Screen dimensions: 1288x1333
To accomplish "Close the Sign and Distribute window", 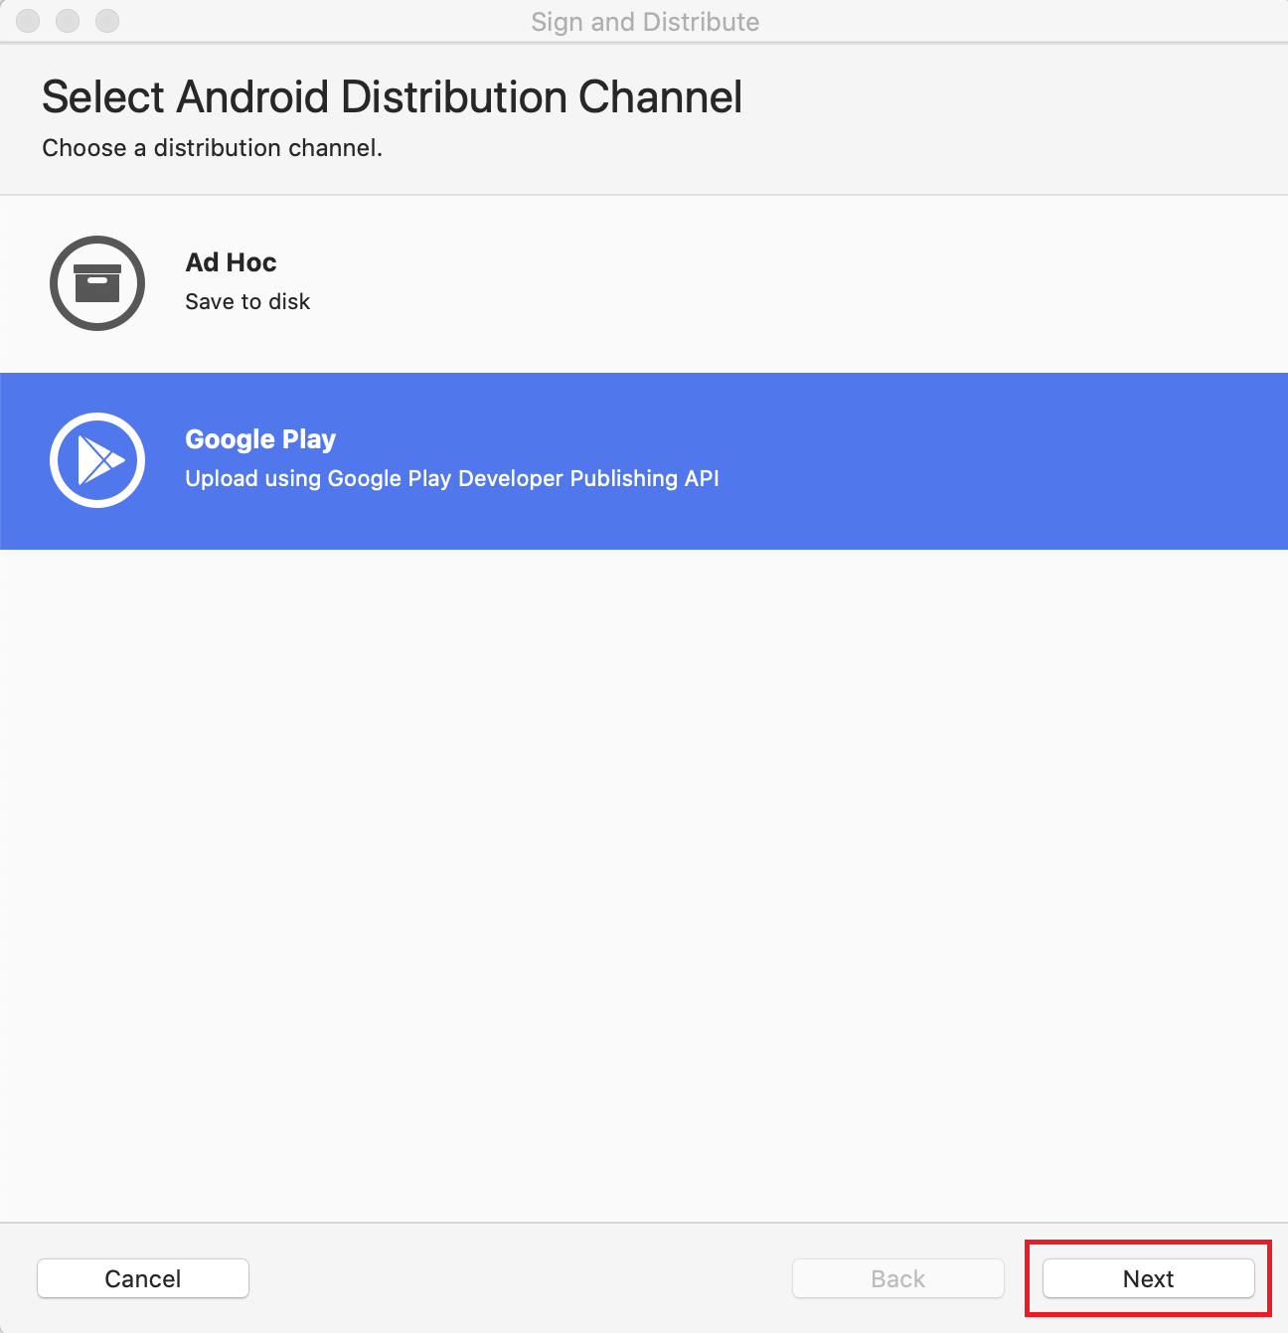I will pyautogui.click(x=28, y=21).
